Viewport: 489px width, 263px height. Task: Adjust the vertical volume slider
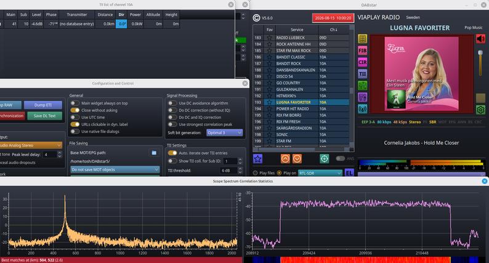pos(480,64)
